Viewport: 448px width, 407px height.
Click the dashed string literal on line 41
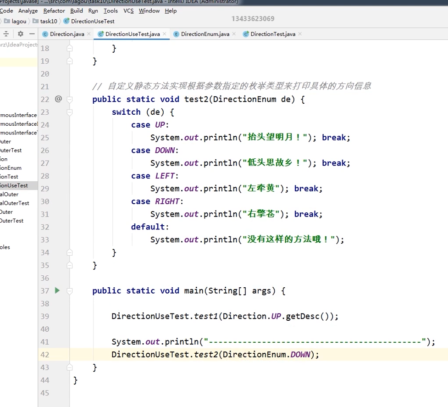315,341
